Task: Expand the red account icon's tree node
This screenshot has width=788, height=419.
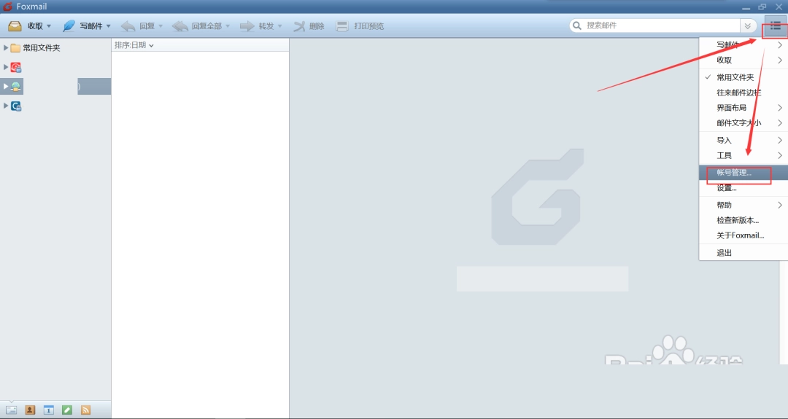Action: [x=6, y=67]
